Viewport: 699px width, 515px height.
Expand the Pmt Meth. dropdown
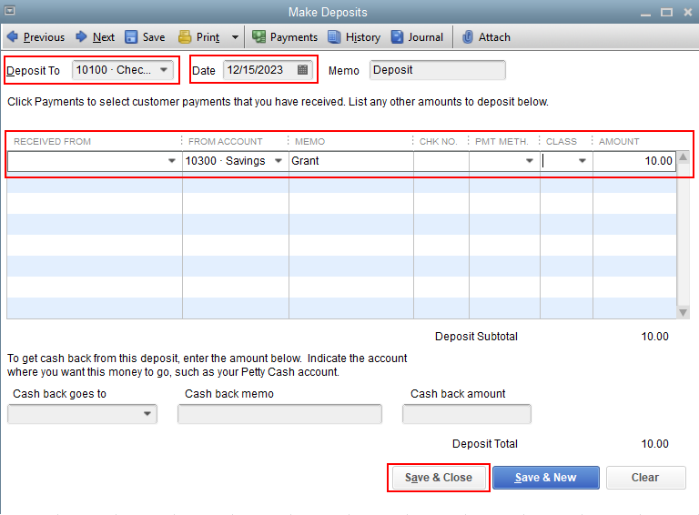529,161
